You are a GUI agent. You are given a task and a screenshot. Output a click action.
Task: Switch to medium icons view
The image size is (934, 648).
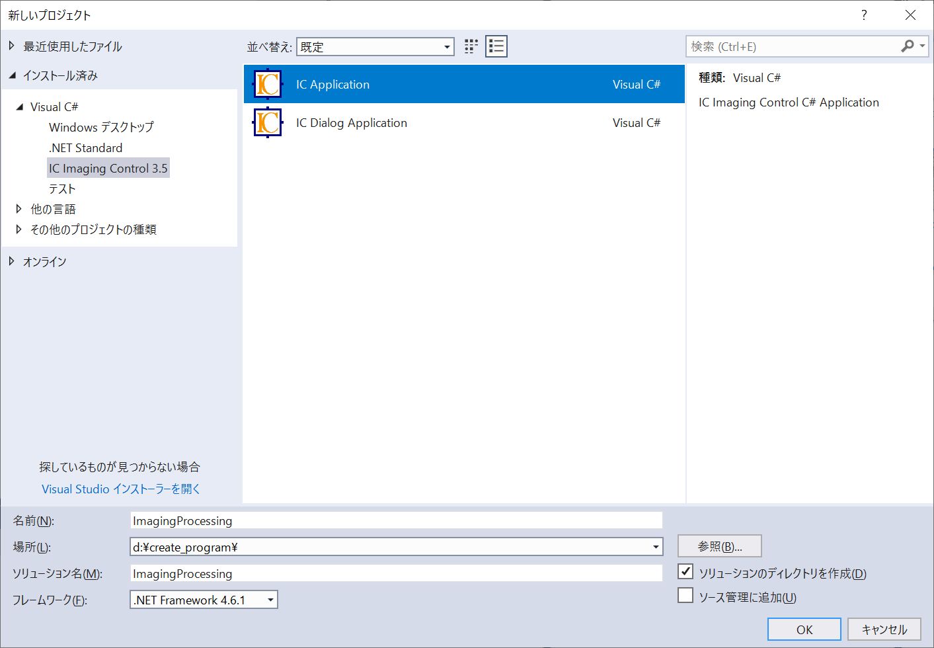tap(471, 46)
